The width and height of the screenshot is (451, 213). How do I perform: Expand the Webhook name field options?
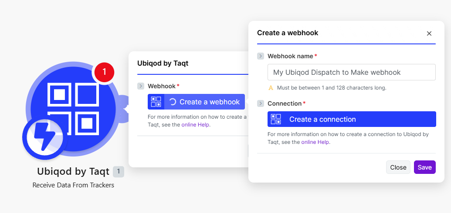click(261, 56)
